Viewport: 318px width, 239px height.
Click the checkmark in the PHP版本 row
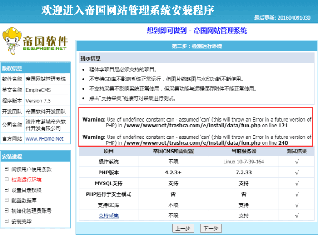296,173
